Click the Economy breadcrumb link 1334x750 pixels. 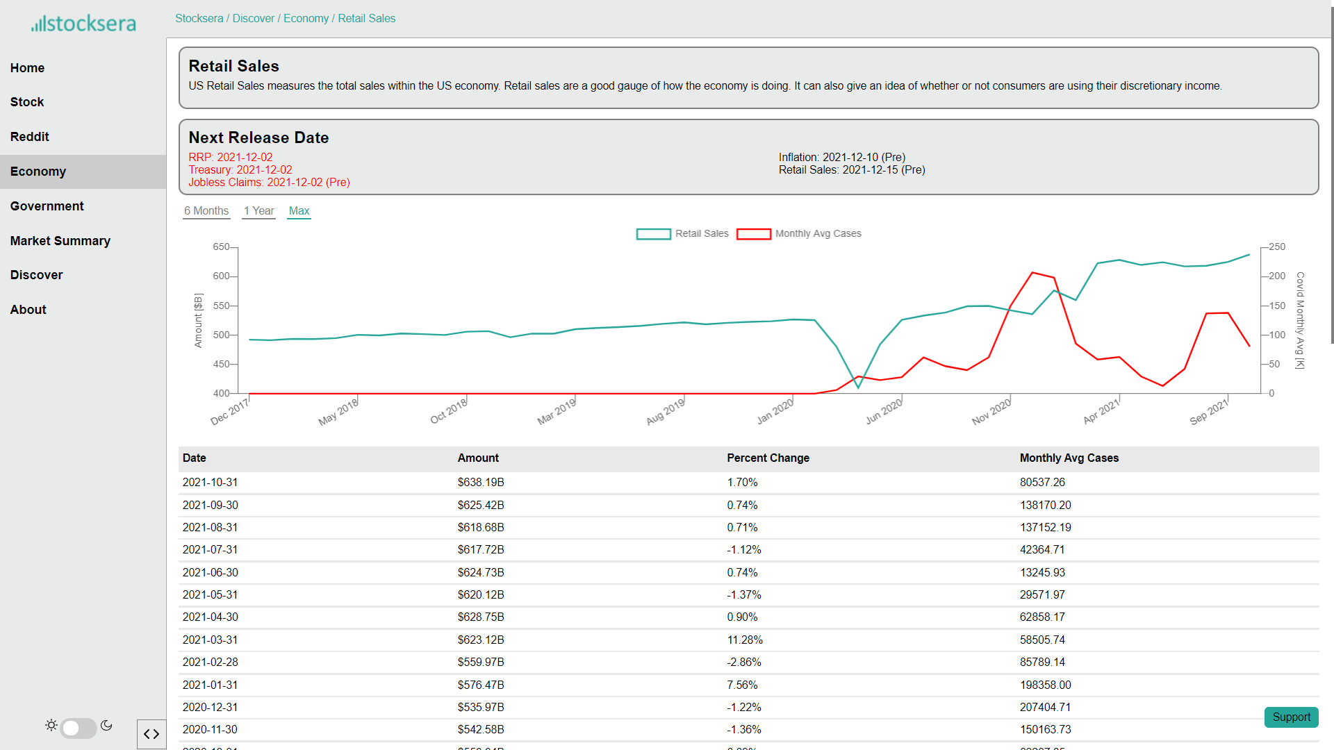point(306,19)
